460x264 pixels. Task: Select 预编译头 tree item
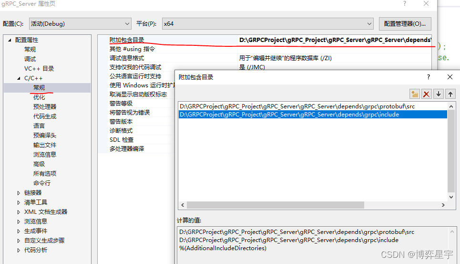pos(45,136)
